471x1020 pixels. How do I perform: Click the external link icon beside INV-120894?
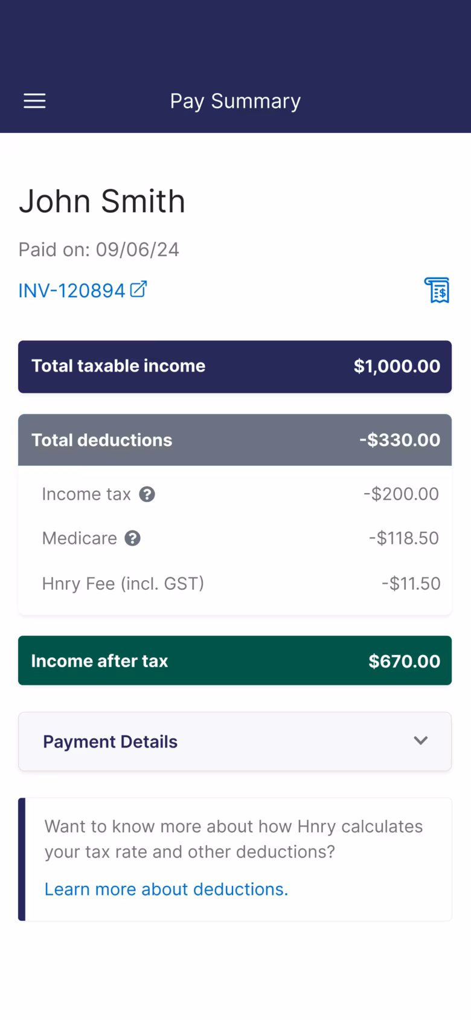pos(138,289)
